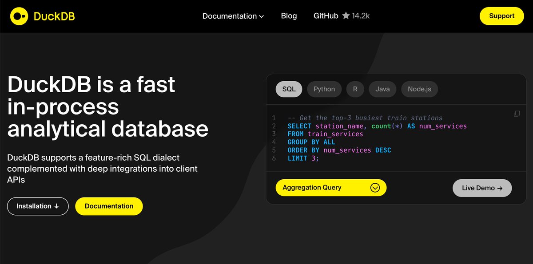Viewport: 533px width, 264px height.
Task: Switch to the Node.js tab
Action: [x=419, y=89]
